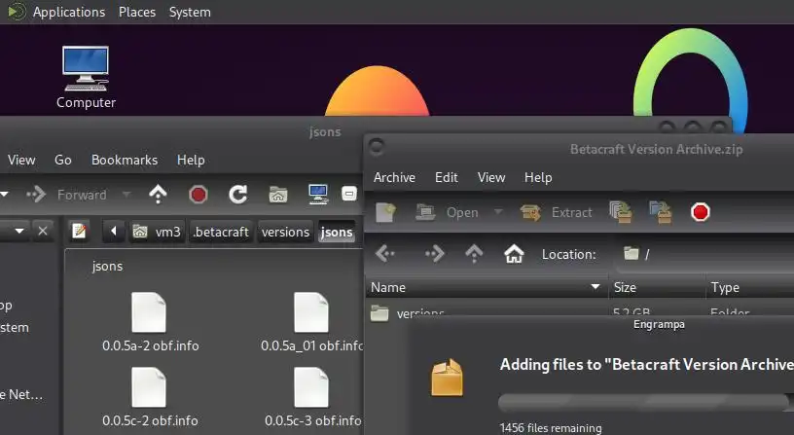Image resolution: width=794 pixels, height=435 pixels.
Task: Open the View menu in Engrampa
Action: click(x=491, y=178)
